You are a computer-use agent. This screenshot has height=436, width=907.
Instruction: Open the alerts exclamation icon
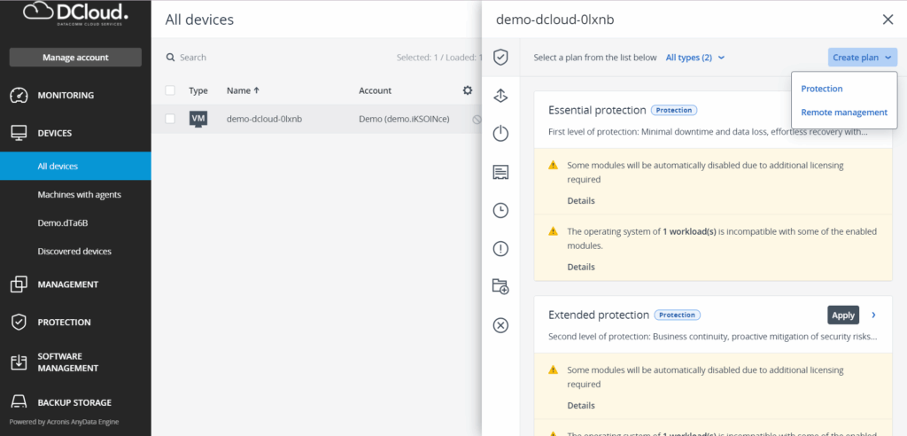pos(500,248)
